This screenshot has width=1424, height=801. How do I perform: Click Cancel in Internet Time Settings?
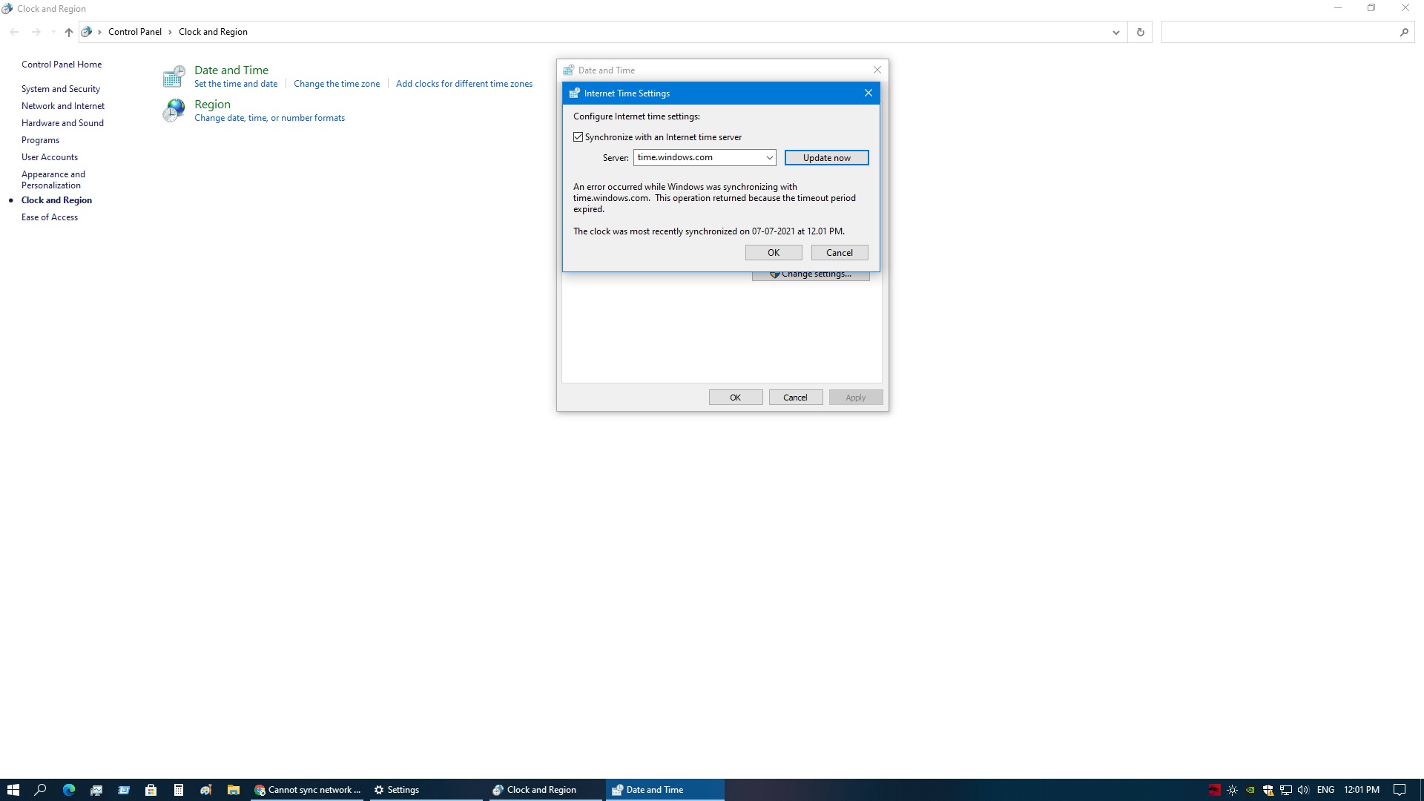pyautogui.click(x=839, y=253)
